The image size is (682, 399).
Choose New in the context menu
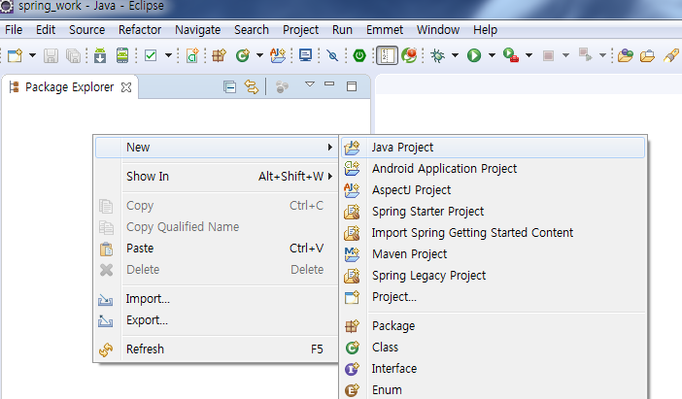click(217, 148)
